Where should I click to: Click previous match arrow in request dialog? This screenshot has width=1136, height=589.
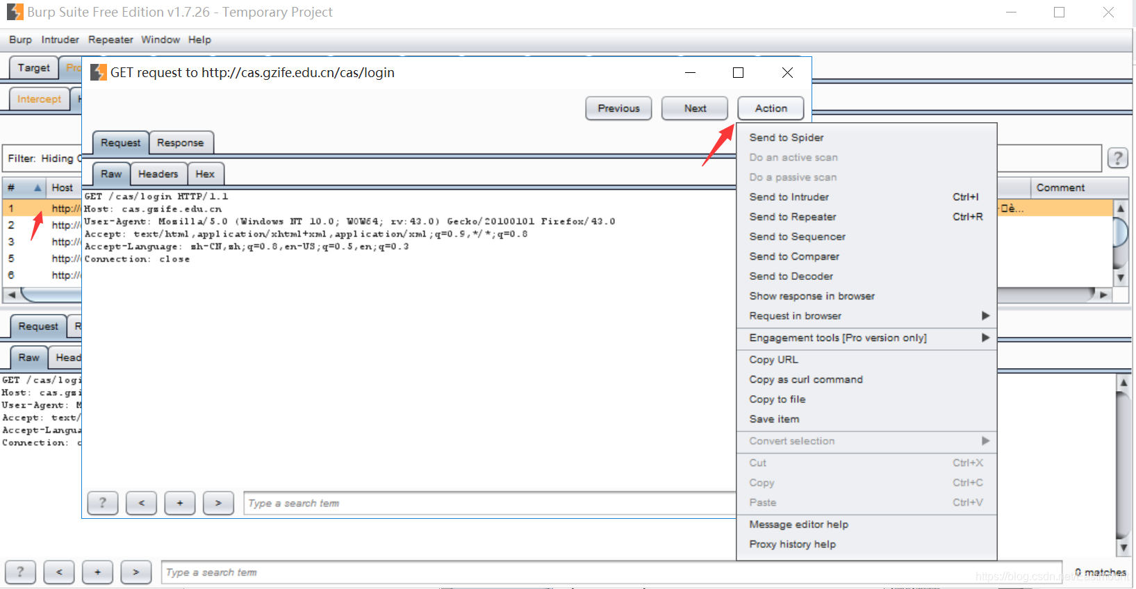(141, 503)
